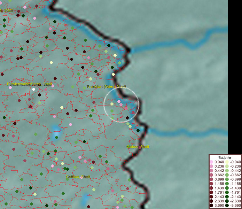Screen dimensions: 242x209
Task: Click the legend value text -2.639
Action: click(x=235, y=201)
